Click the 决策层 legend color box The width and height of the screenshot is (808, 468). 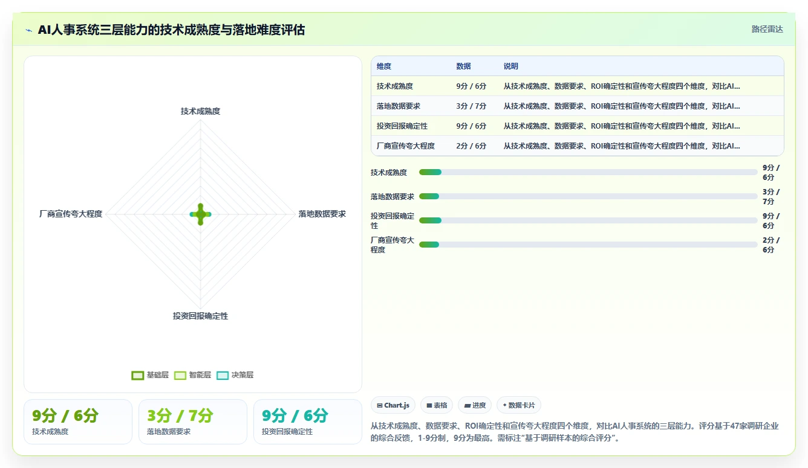point(222,375)
